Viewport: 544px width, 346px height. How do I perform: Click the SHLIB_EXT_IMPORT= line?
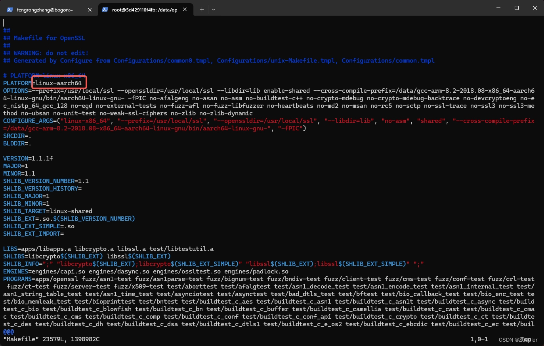pos(33,234)
